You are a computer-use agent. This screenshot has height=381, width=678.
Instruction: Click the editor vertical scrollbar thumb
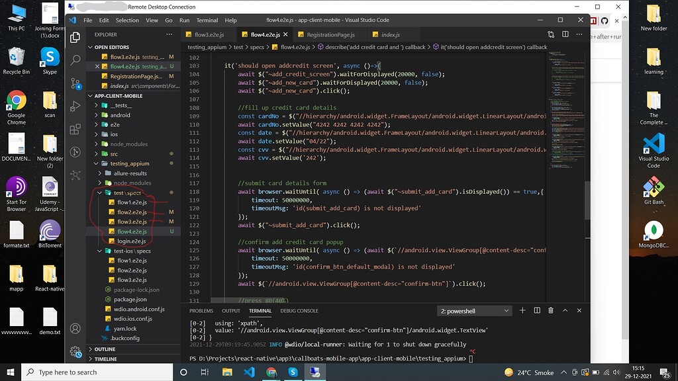(587, 200)
